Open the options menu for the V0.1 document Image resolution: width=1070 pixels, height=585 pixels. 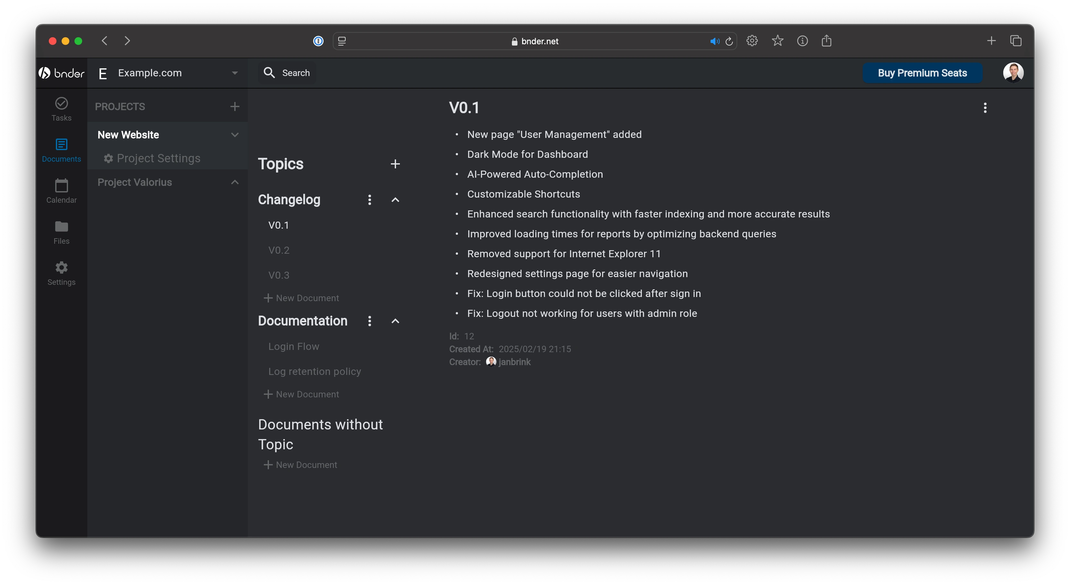985,108
